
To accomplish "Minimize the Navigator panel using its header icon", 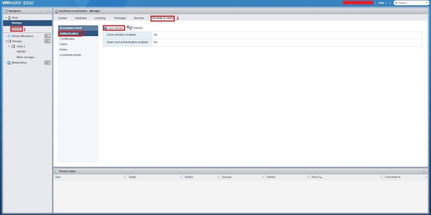I will (48, 11).
